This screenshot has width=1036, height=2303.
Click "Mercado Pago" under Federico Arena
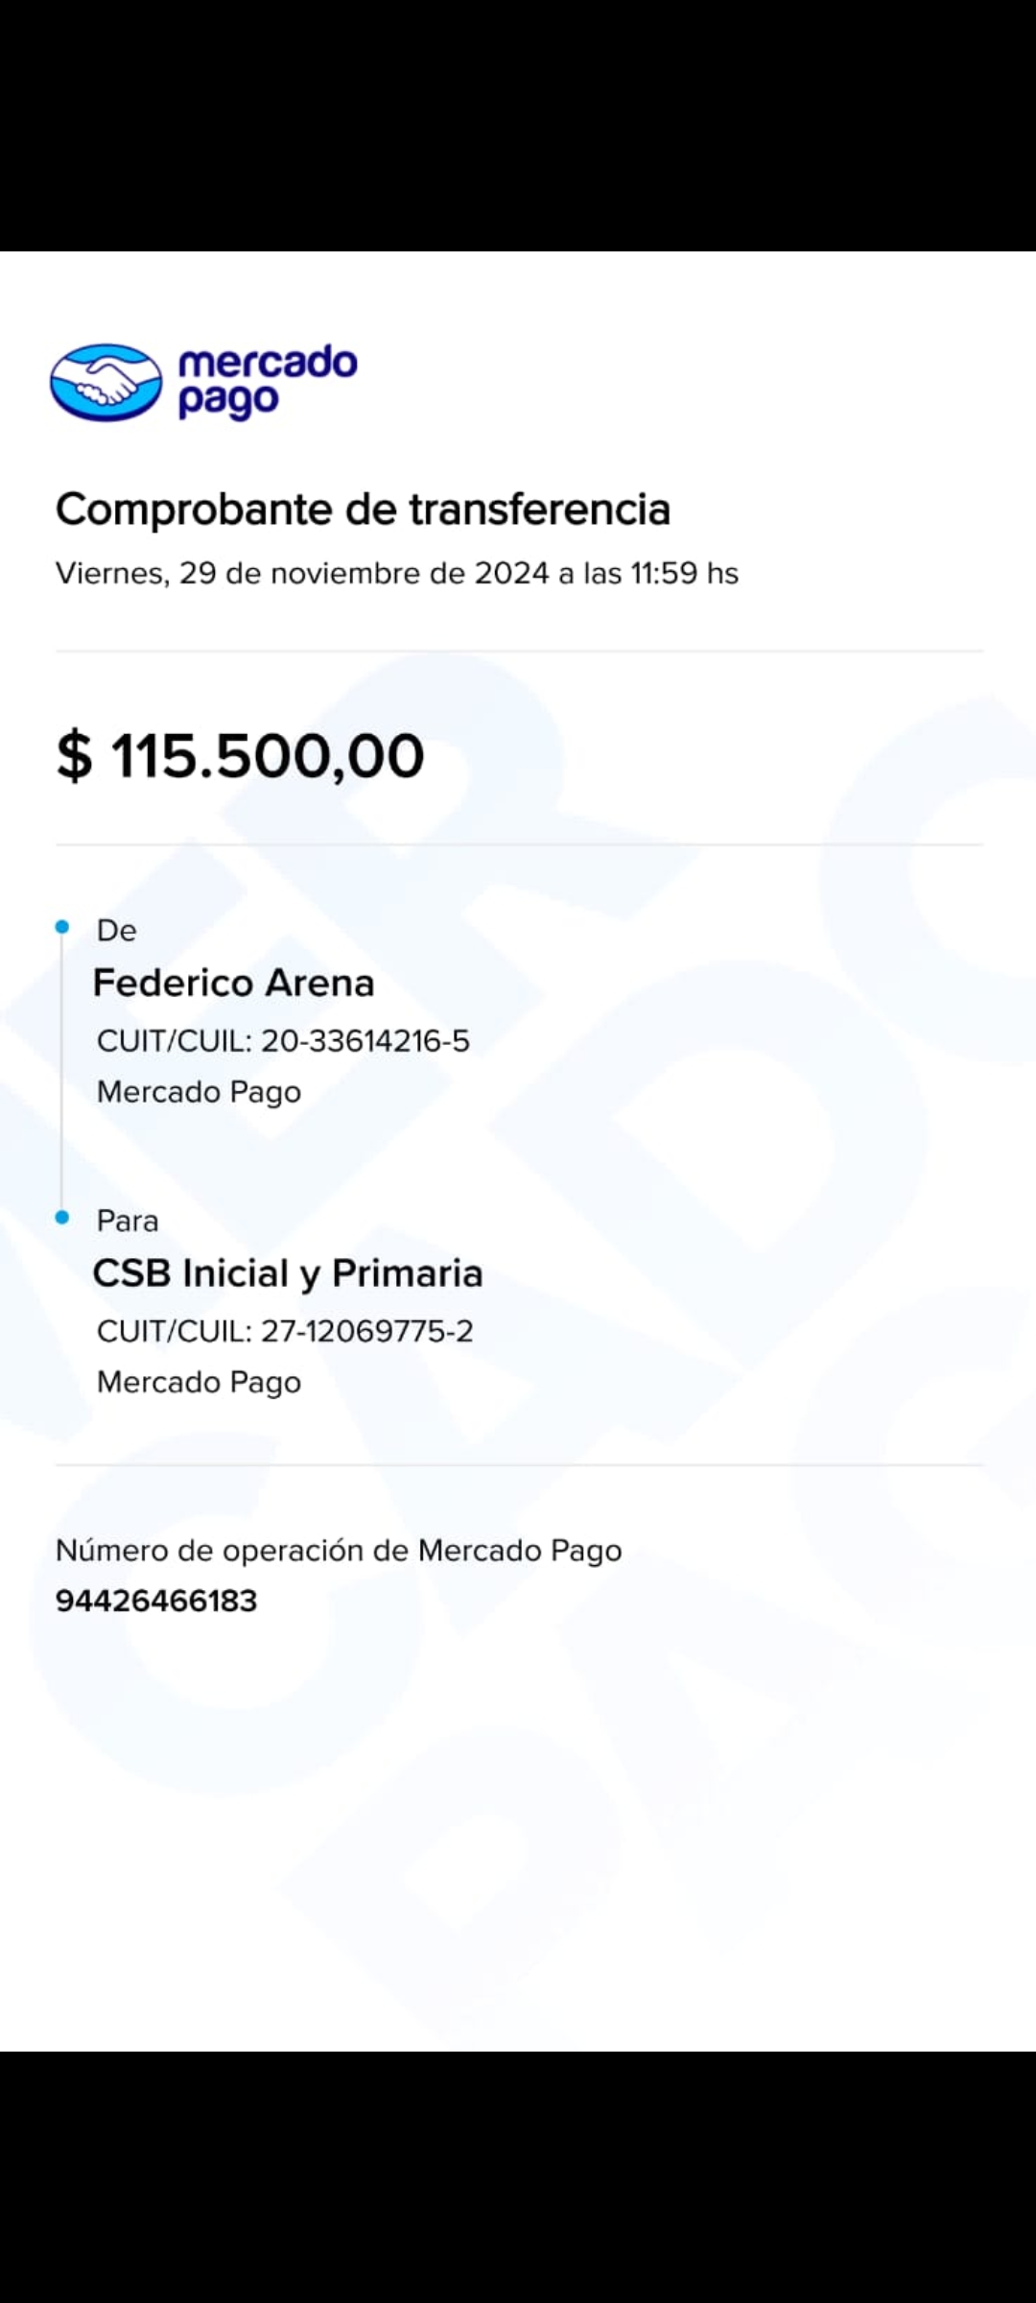(x=199, y=1092)
